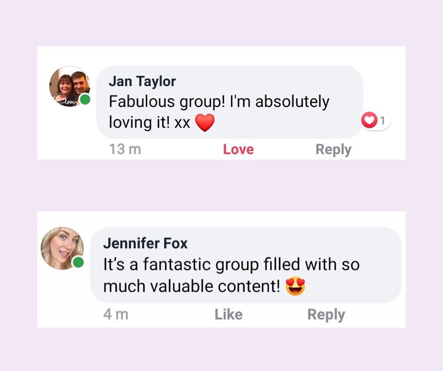This screenshot has width=443, height=371.
Task: Click Jennifer Fox's green online status dot
Action: click(x=78, y=262)
